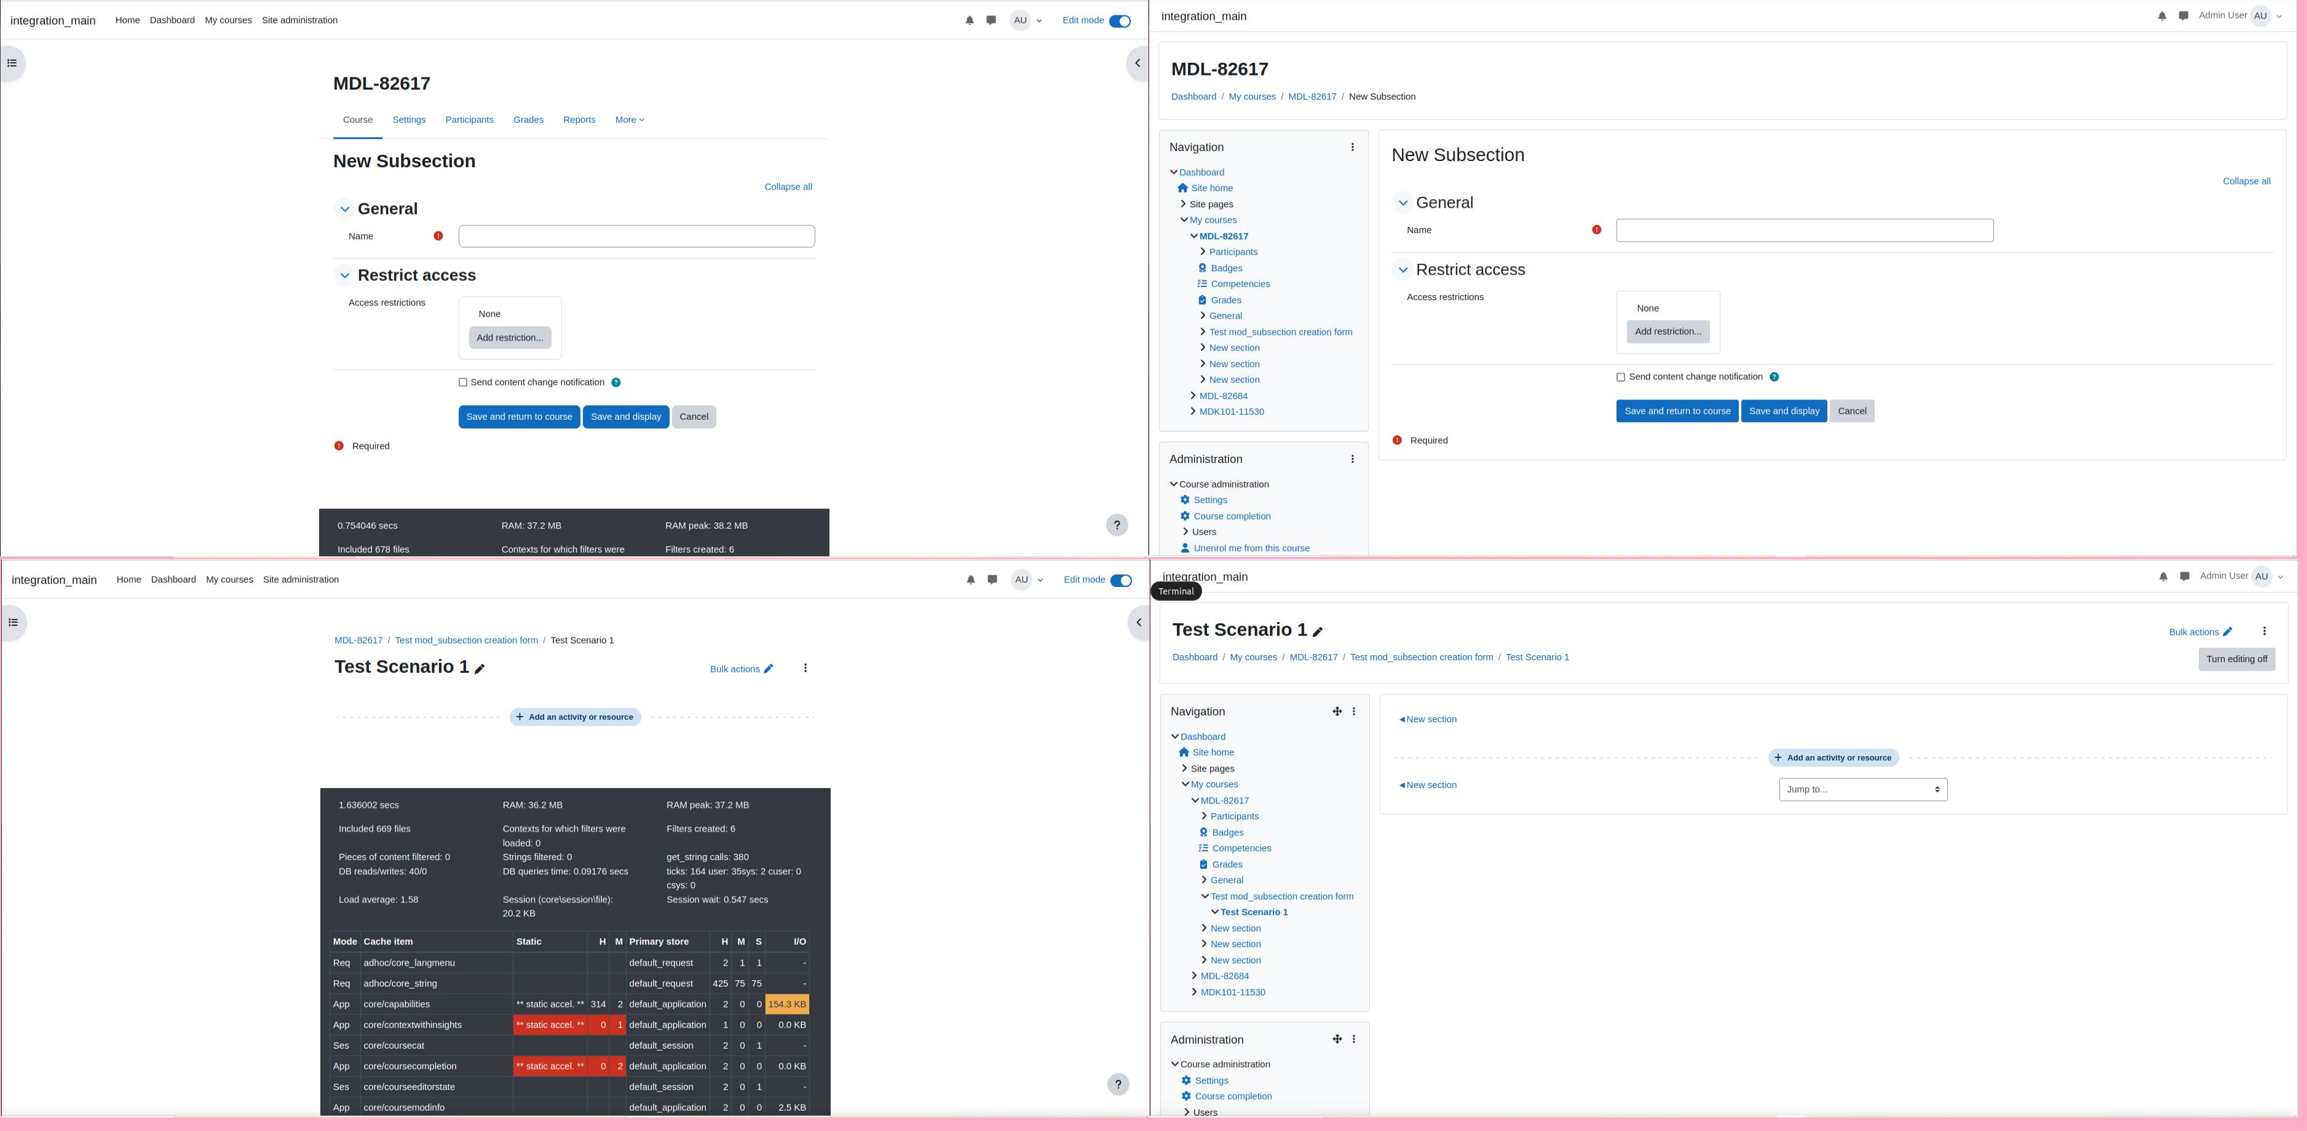Open messages icon in top-right pane

tap(2183, 16)
